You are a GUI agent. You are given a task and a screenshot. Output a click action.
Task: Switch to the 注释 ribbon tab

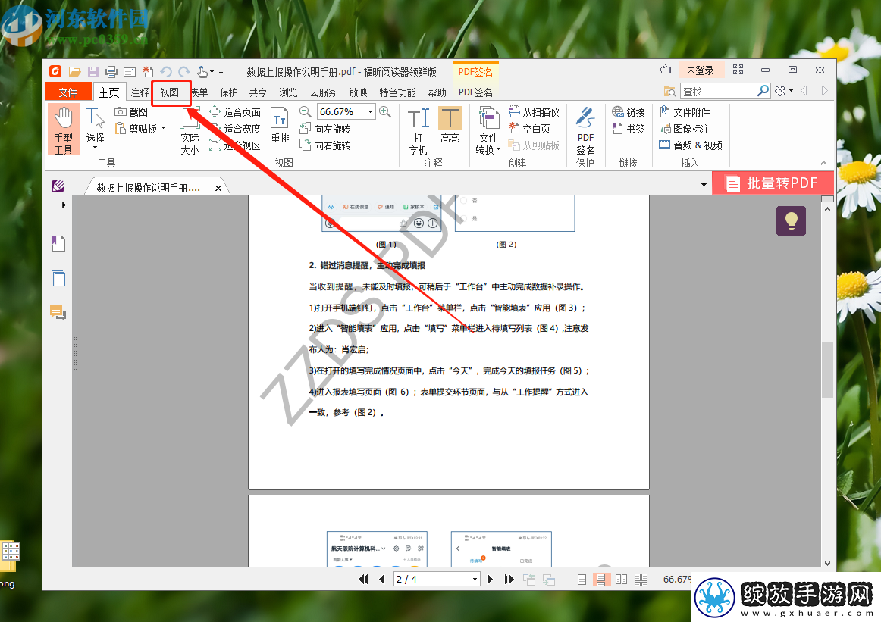coord(140,92)
